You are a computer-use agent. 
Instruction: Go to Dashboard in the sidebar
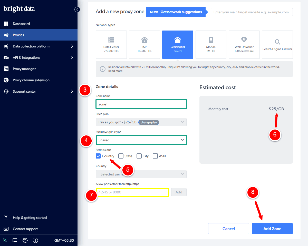21,24
